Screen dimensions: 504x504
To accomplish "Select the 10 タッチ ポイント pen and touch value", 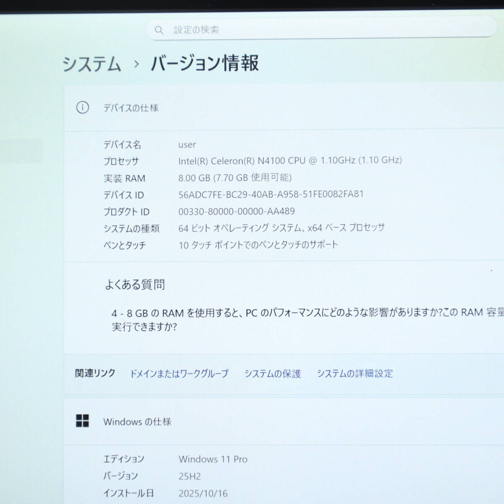I will click(x=258, y=245).
